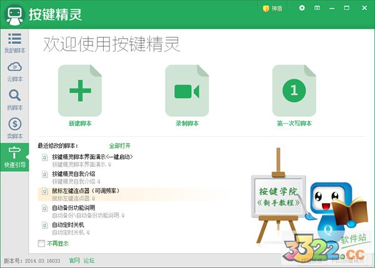Click the 新建脚本 text label
This screenshot has height=268, width=375.
click(x=80, y=123)
